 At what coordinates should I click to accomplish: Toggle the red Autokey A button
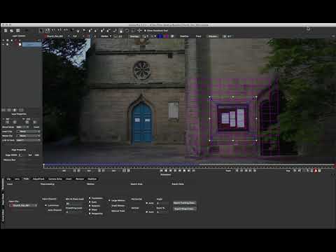[316, 171]
